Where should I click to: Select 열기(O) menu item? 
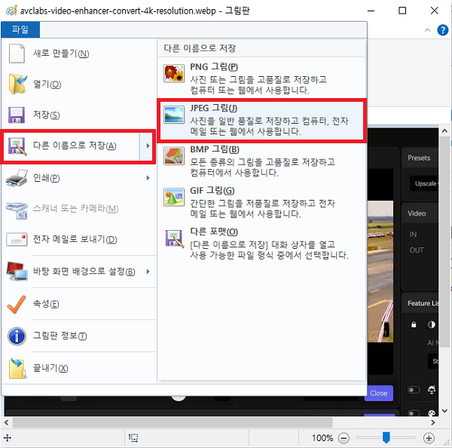click(79, 84)
